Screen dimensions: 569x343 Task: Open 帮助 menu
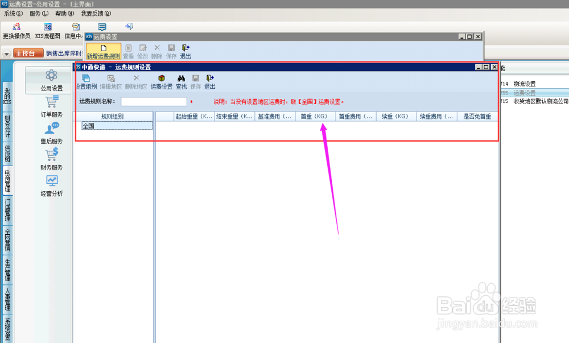[65, 14]
